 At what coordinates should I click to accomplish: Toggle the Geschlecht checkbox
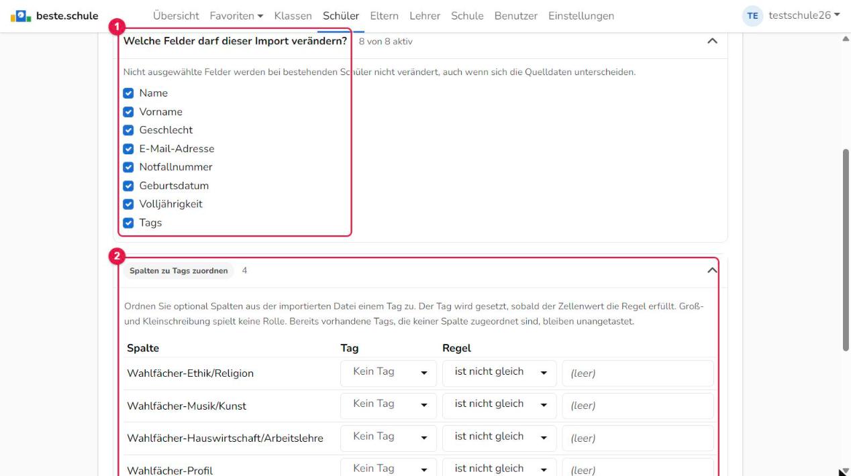(x=128, y=130)
